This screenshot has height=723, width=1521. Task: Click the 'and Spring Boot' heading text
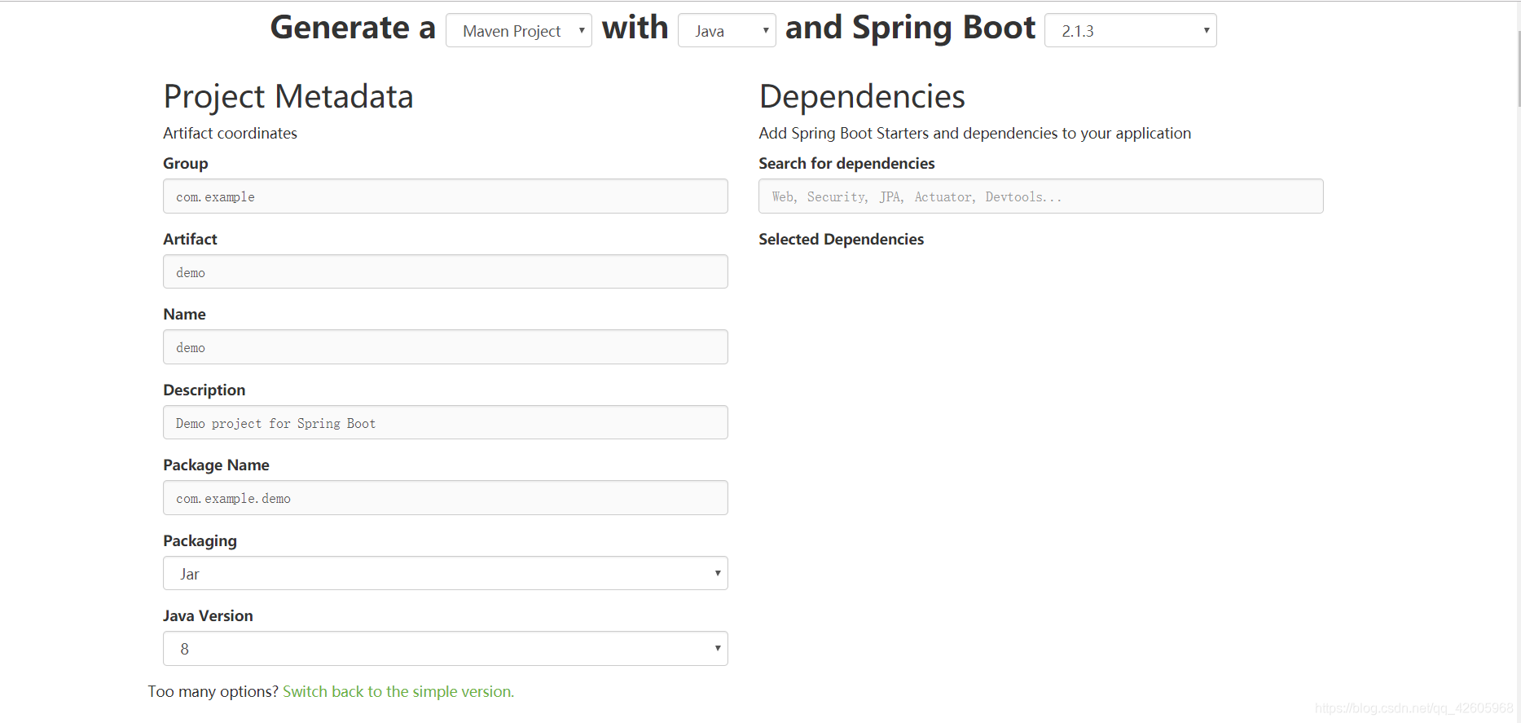[910, 27]
